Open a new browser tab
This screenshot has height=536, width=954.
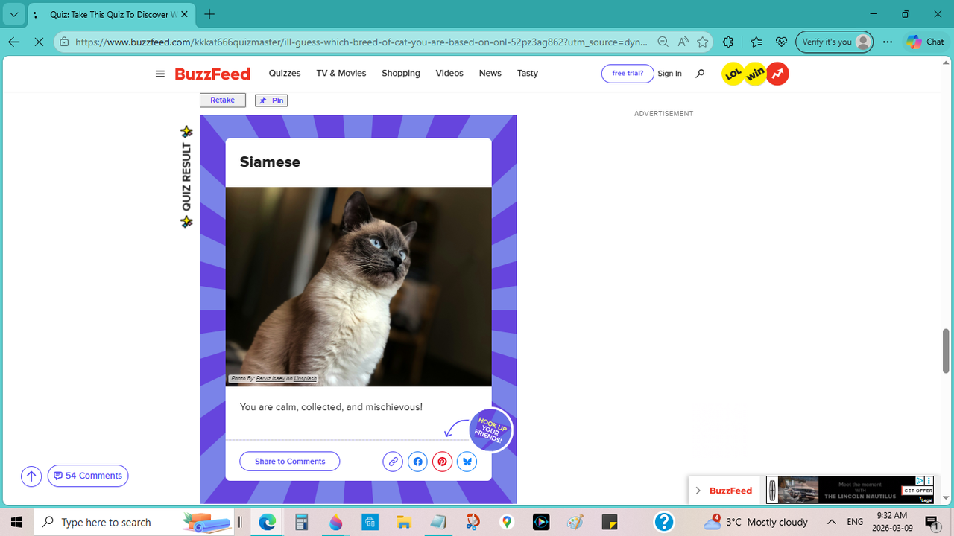click(209, 14)
